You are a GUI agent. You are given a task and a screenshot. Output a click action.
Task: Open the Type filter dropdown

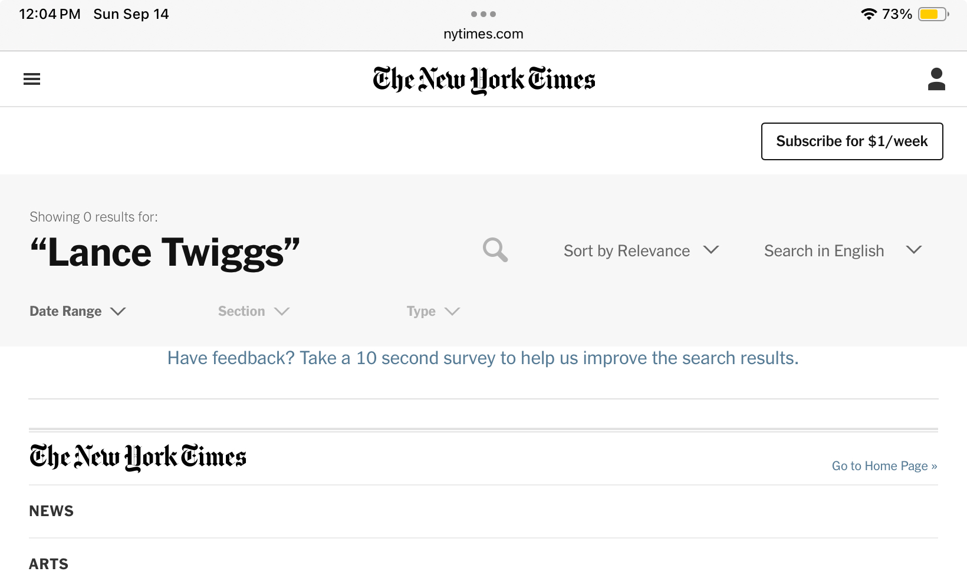tap(433, 311)
